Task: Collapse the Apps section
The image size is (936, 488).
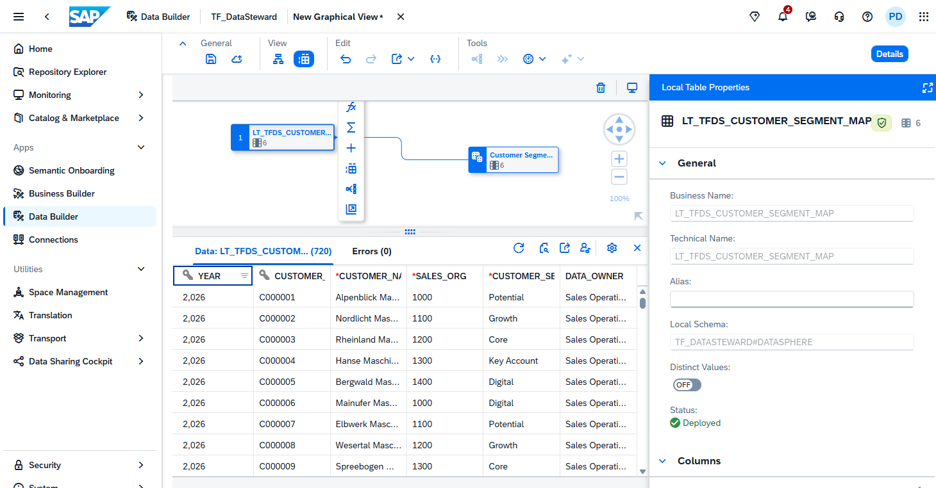Action: pos(141,147)
